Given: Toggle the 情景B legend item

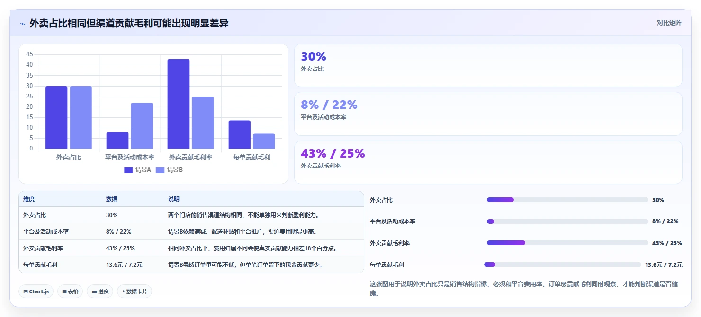Looking at the screenshot, I should (x=169, y=170).
